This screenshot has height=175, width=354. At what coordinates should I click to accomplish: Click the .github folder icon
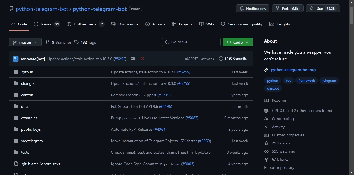(x=16, y=72)
